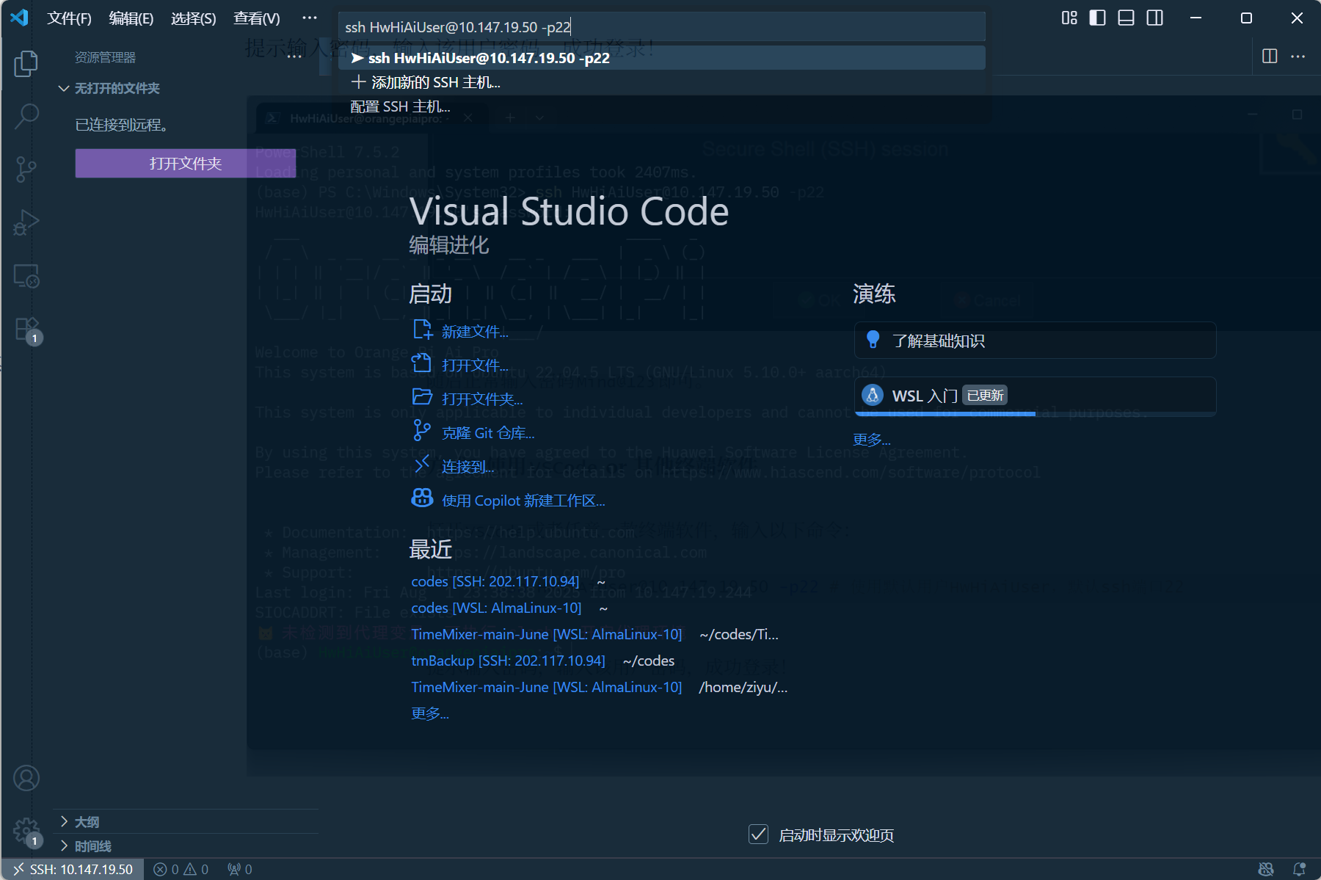The height and width of the screenshot is (880, 1321).
Task: Click the 克隆 Git 仓库 link
Action: 487,433
